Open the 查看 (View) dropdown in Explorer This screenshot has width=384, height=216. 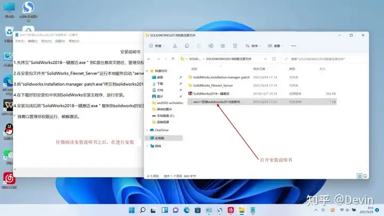point(275,46)
